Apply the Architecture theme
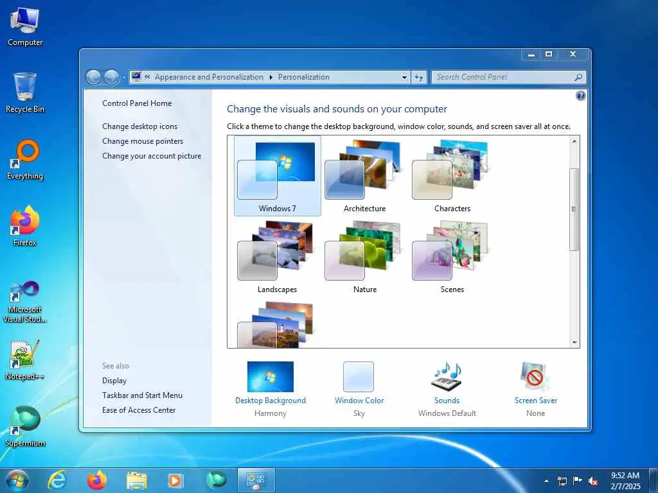Screen dimensions: 658x493 (365, 176)
